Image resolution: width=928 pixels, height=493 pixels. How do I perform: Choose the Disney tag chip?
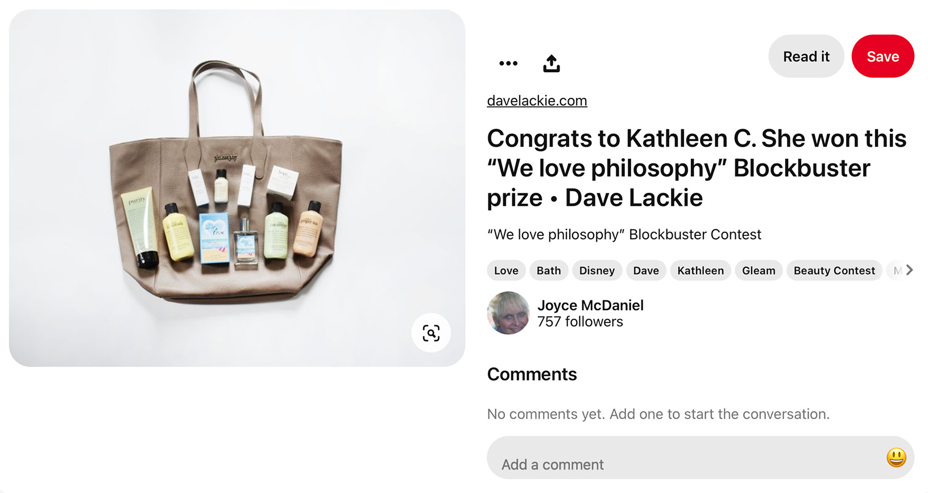tap(596, 271)
